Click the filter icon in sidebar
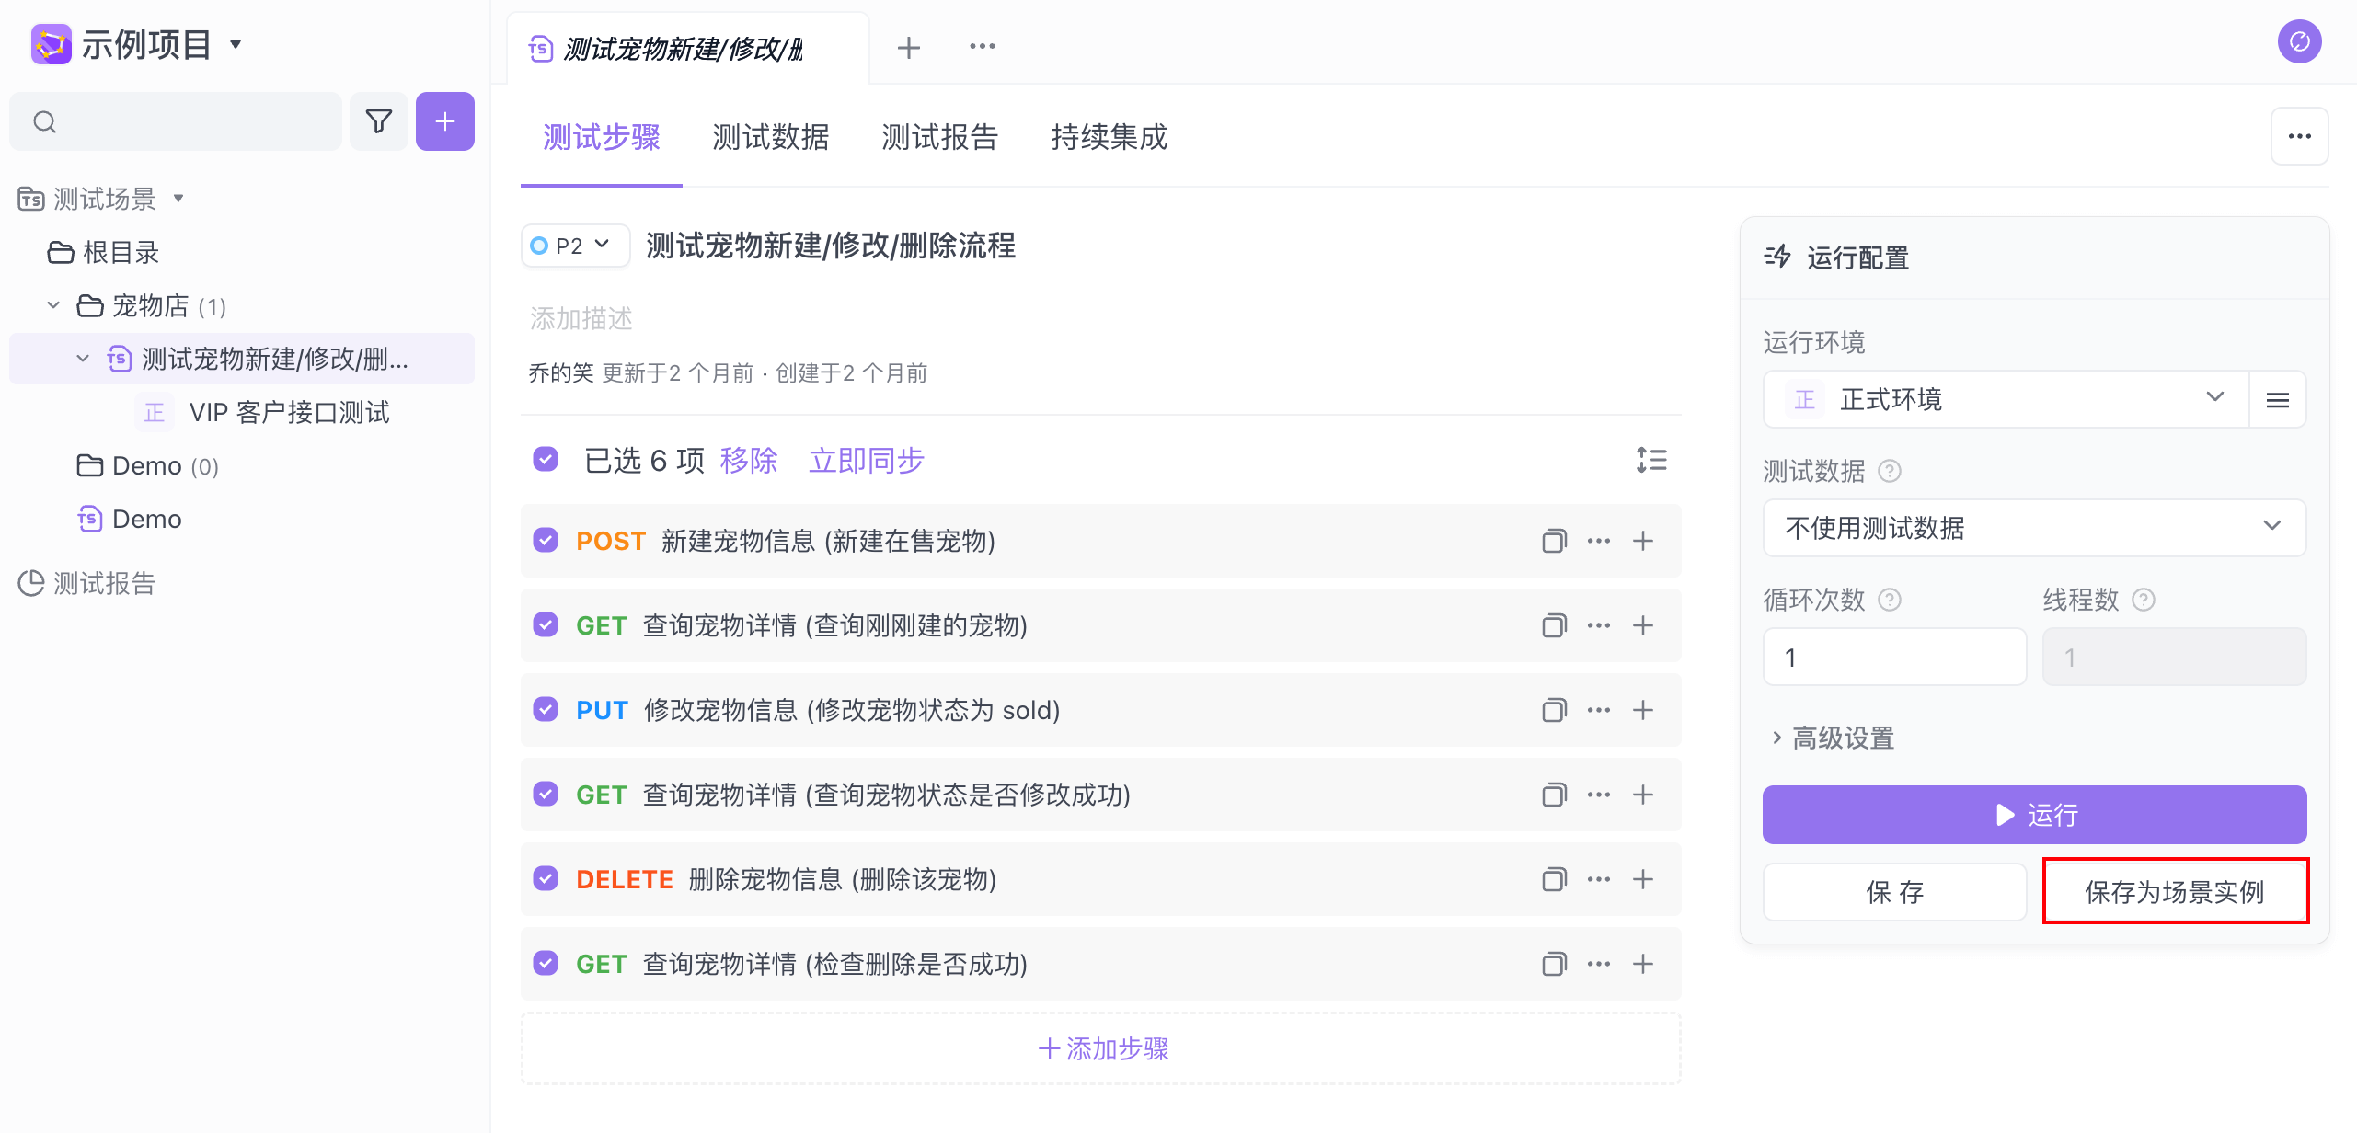 pyautogui.click(x=378, y=121)
